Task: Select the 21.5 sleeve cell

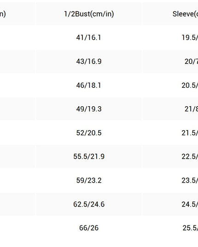Action: (190, 133)
